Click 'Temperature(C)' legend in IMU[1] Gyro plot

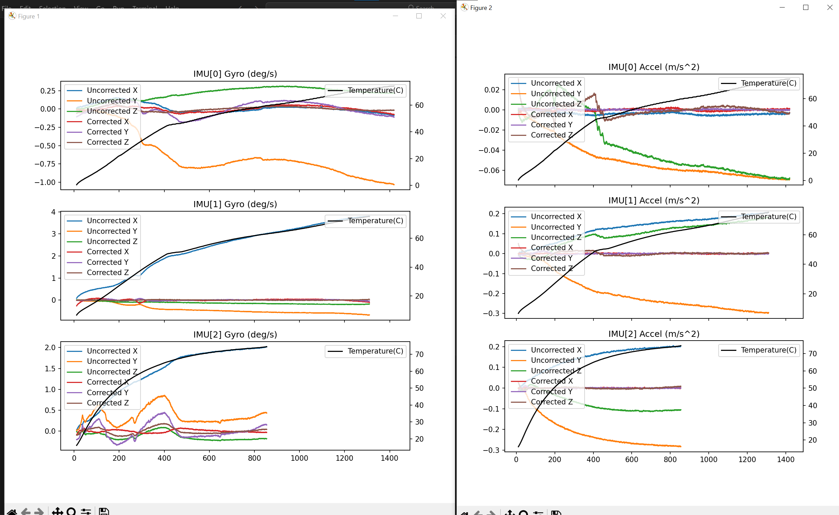pos(376,221)
